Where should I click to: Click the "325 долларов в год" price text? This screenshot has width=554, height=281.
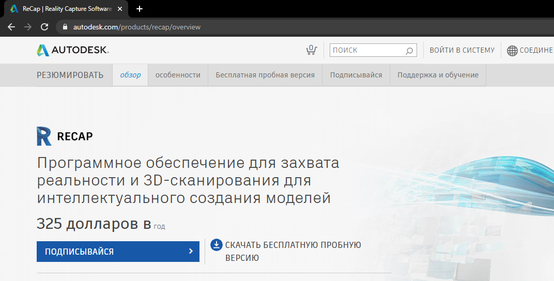pos(101,224)
